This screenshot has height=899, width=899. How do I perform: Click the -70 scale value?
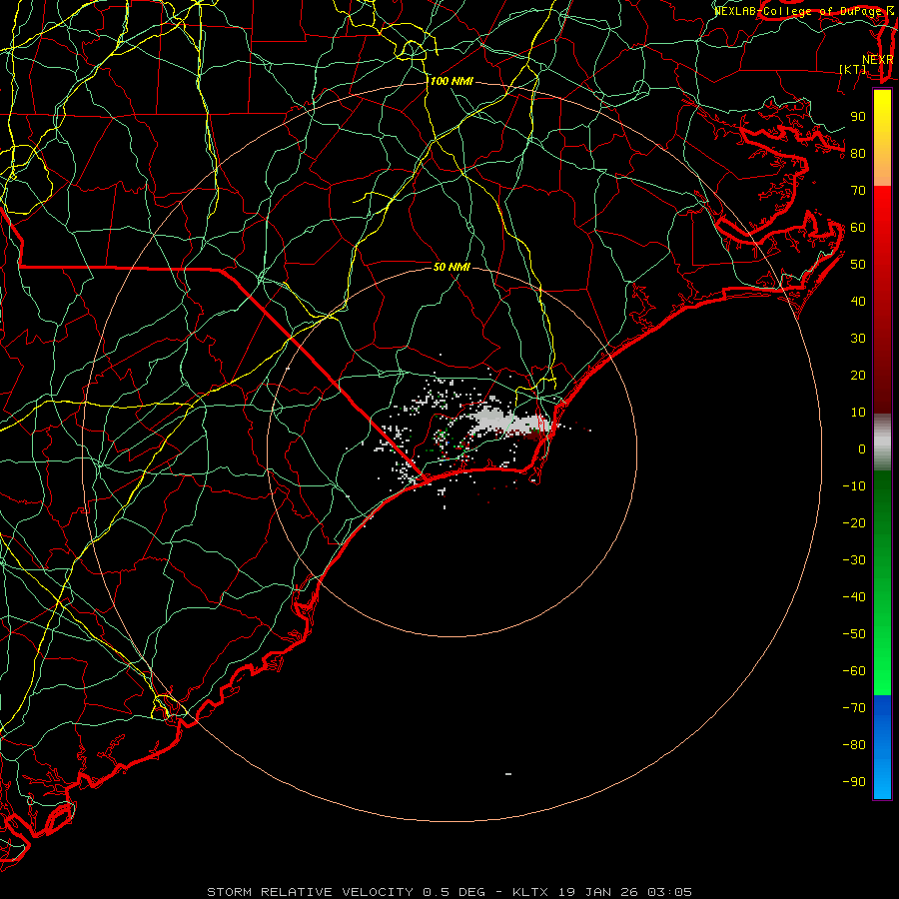854,708
